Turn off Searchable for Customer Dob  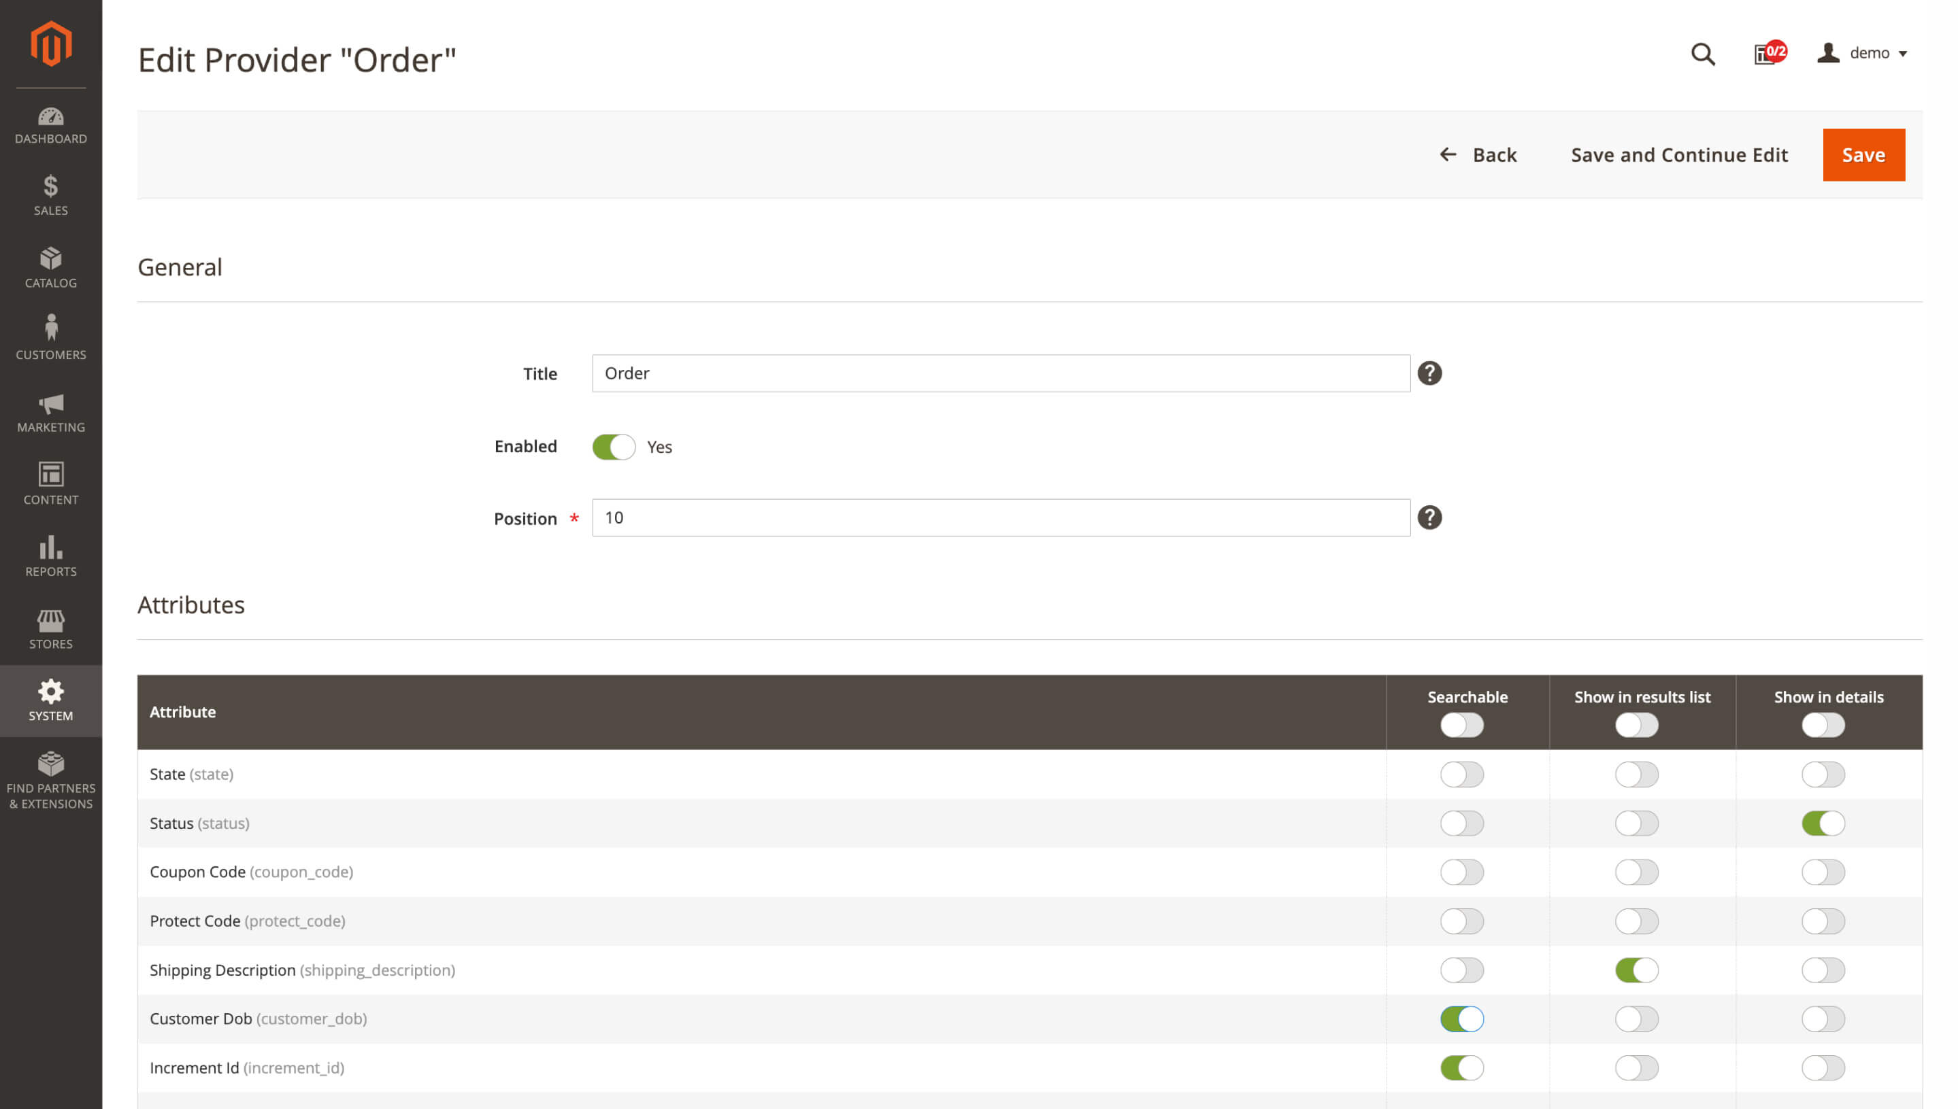click(1461, 1019)
